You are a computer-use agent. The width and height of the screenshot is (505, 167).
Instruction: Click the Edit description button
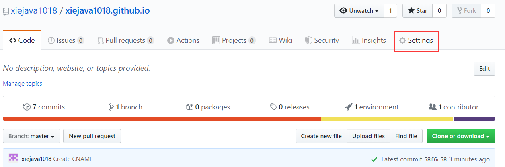click(x=484, y=69)
